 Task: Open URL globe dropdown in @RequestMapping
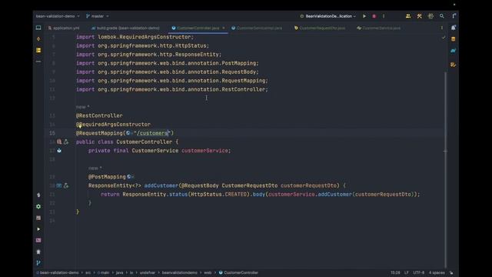click(x=129, y=133)
